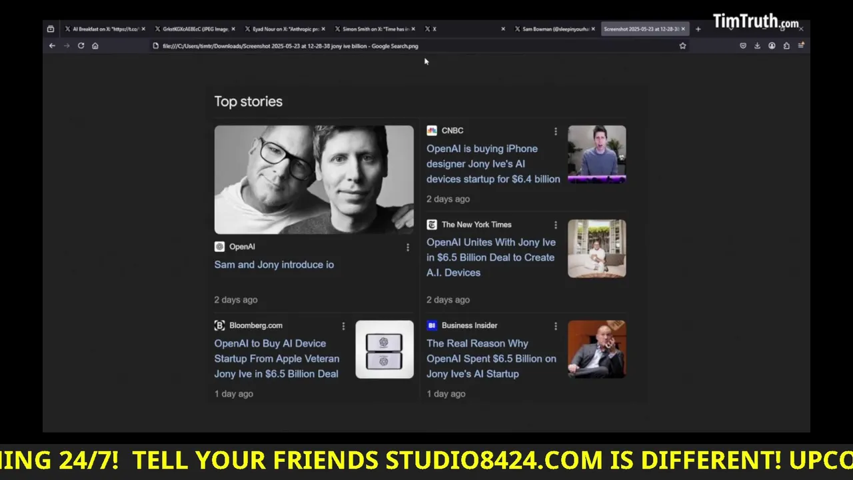Image resolution: width=853 pixels, height=480 pixels.
Task: Click the Bloomberg.com source name
Action: pyautogui.click(x=256, y=325)
